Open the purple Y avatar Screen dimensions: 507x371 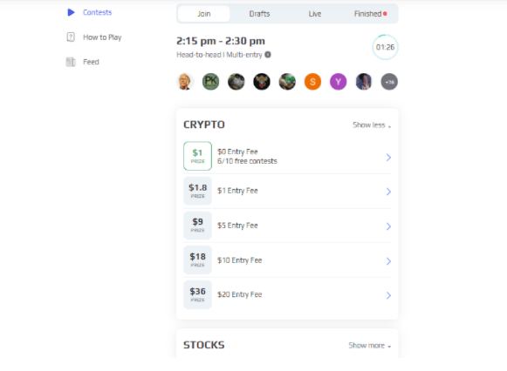pyautogui.click(x=339, y=82)
